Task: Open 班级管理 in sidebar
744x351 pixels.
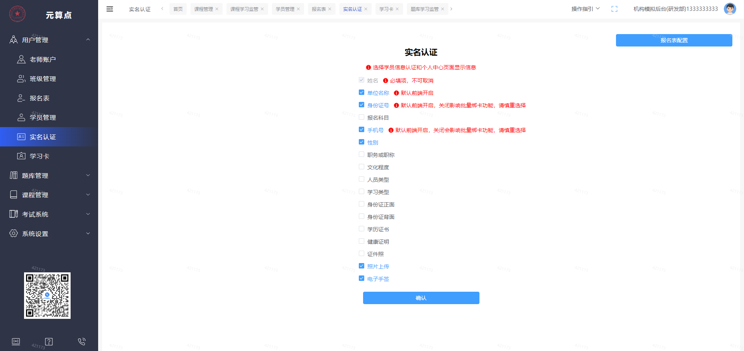Action: pos(49,79)
